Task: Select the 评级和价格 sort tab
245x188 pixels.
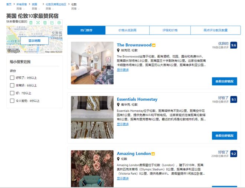Action: point(170,30)
